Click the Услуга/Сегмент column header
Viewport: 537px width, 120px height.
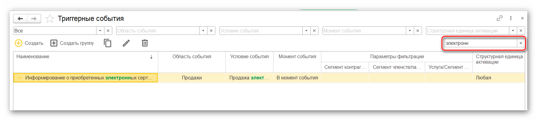pyautogui.click(x=449, y=67)
